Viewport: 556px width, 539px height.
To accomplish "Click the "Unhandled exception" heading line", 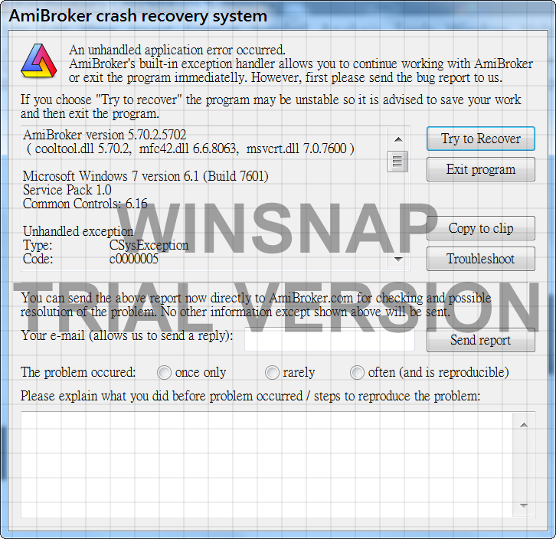I will 78,231.
